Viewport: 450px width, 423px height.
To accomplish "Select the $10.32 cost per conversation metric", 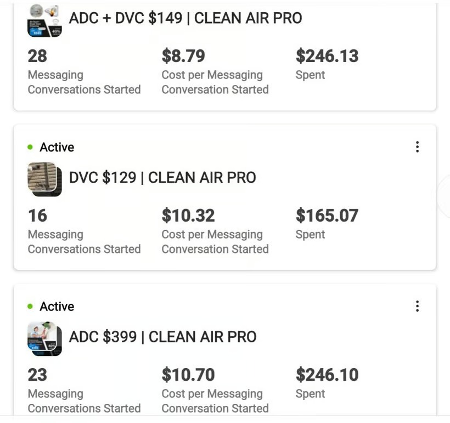I will click(188, 216).
